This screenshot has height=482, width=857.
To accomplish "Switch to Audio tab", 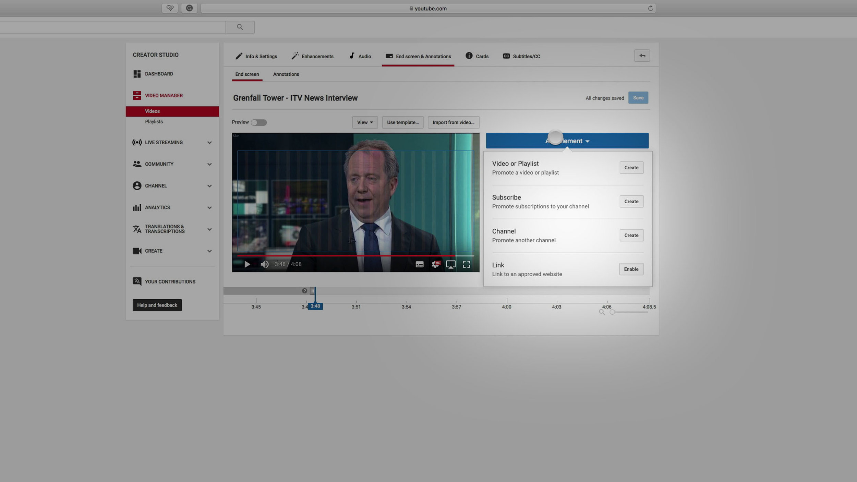I will 360,56.
